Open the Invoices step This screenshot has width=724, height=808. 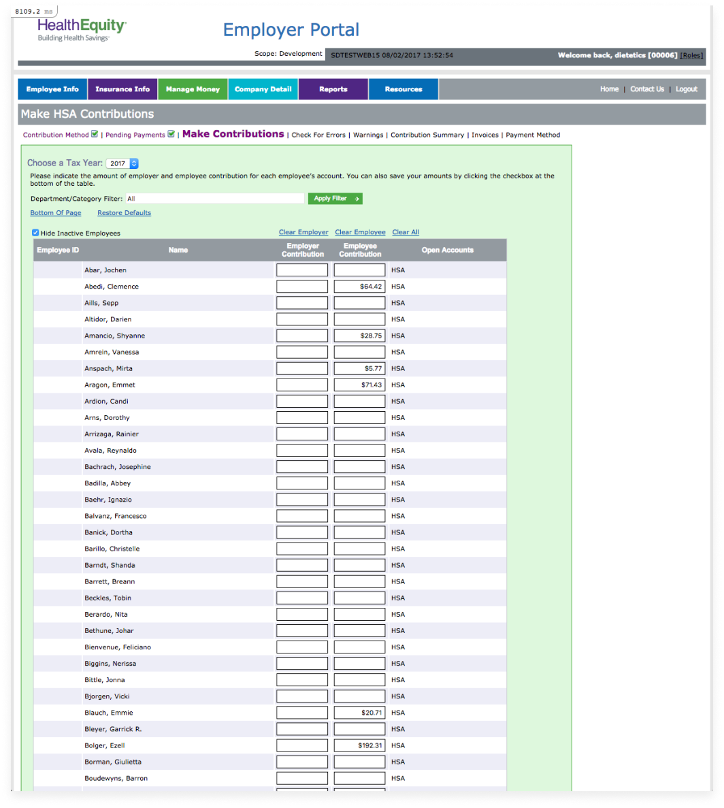pyautogui.click(x=485, y=135)
